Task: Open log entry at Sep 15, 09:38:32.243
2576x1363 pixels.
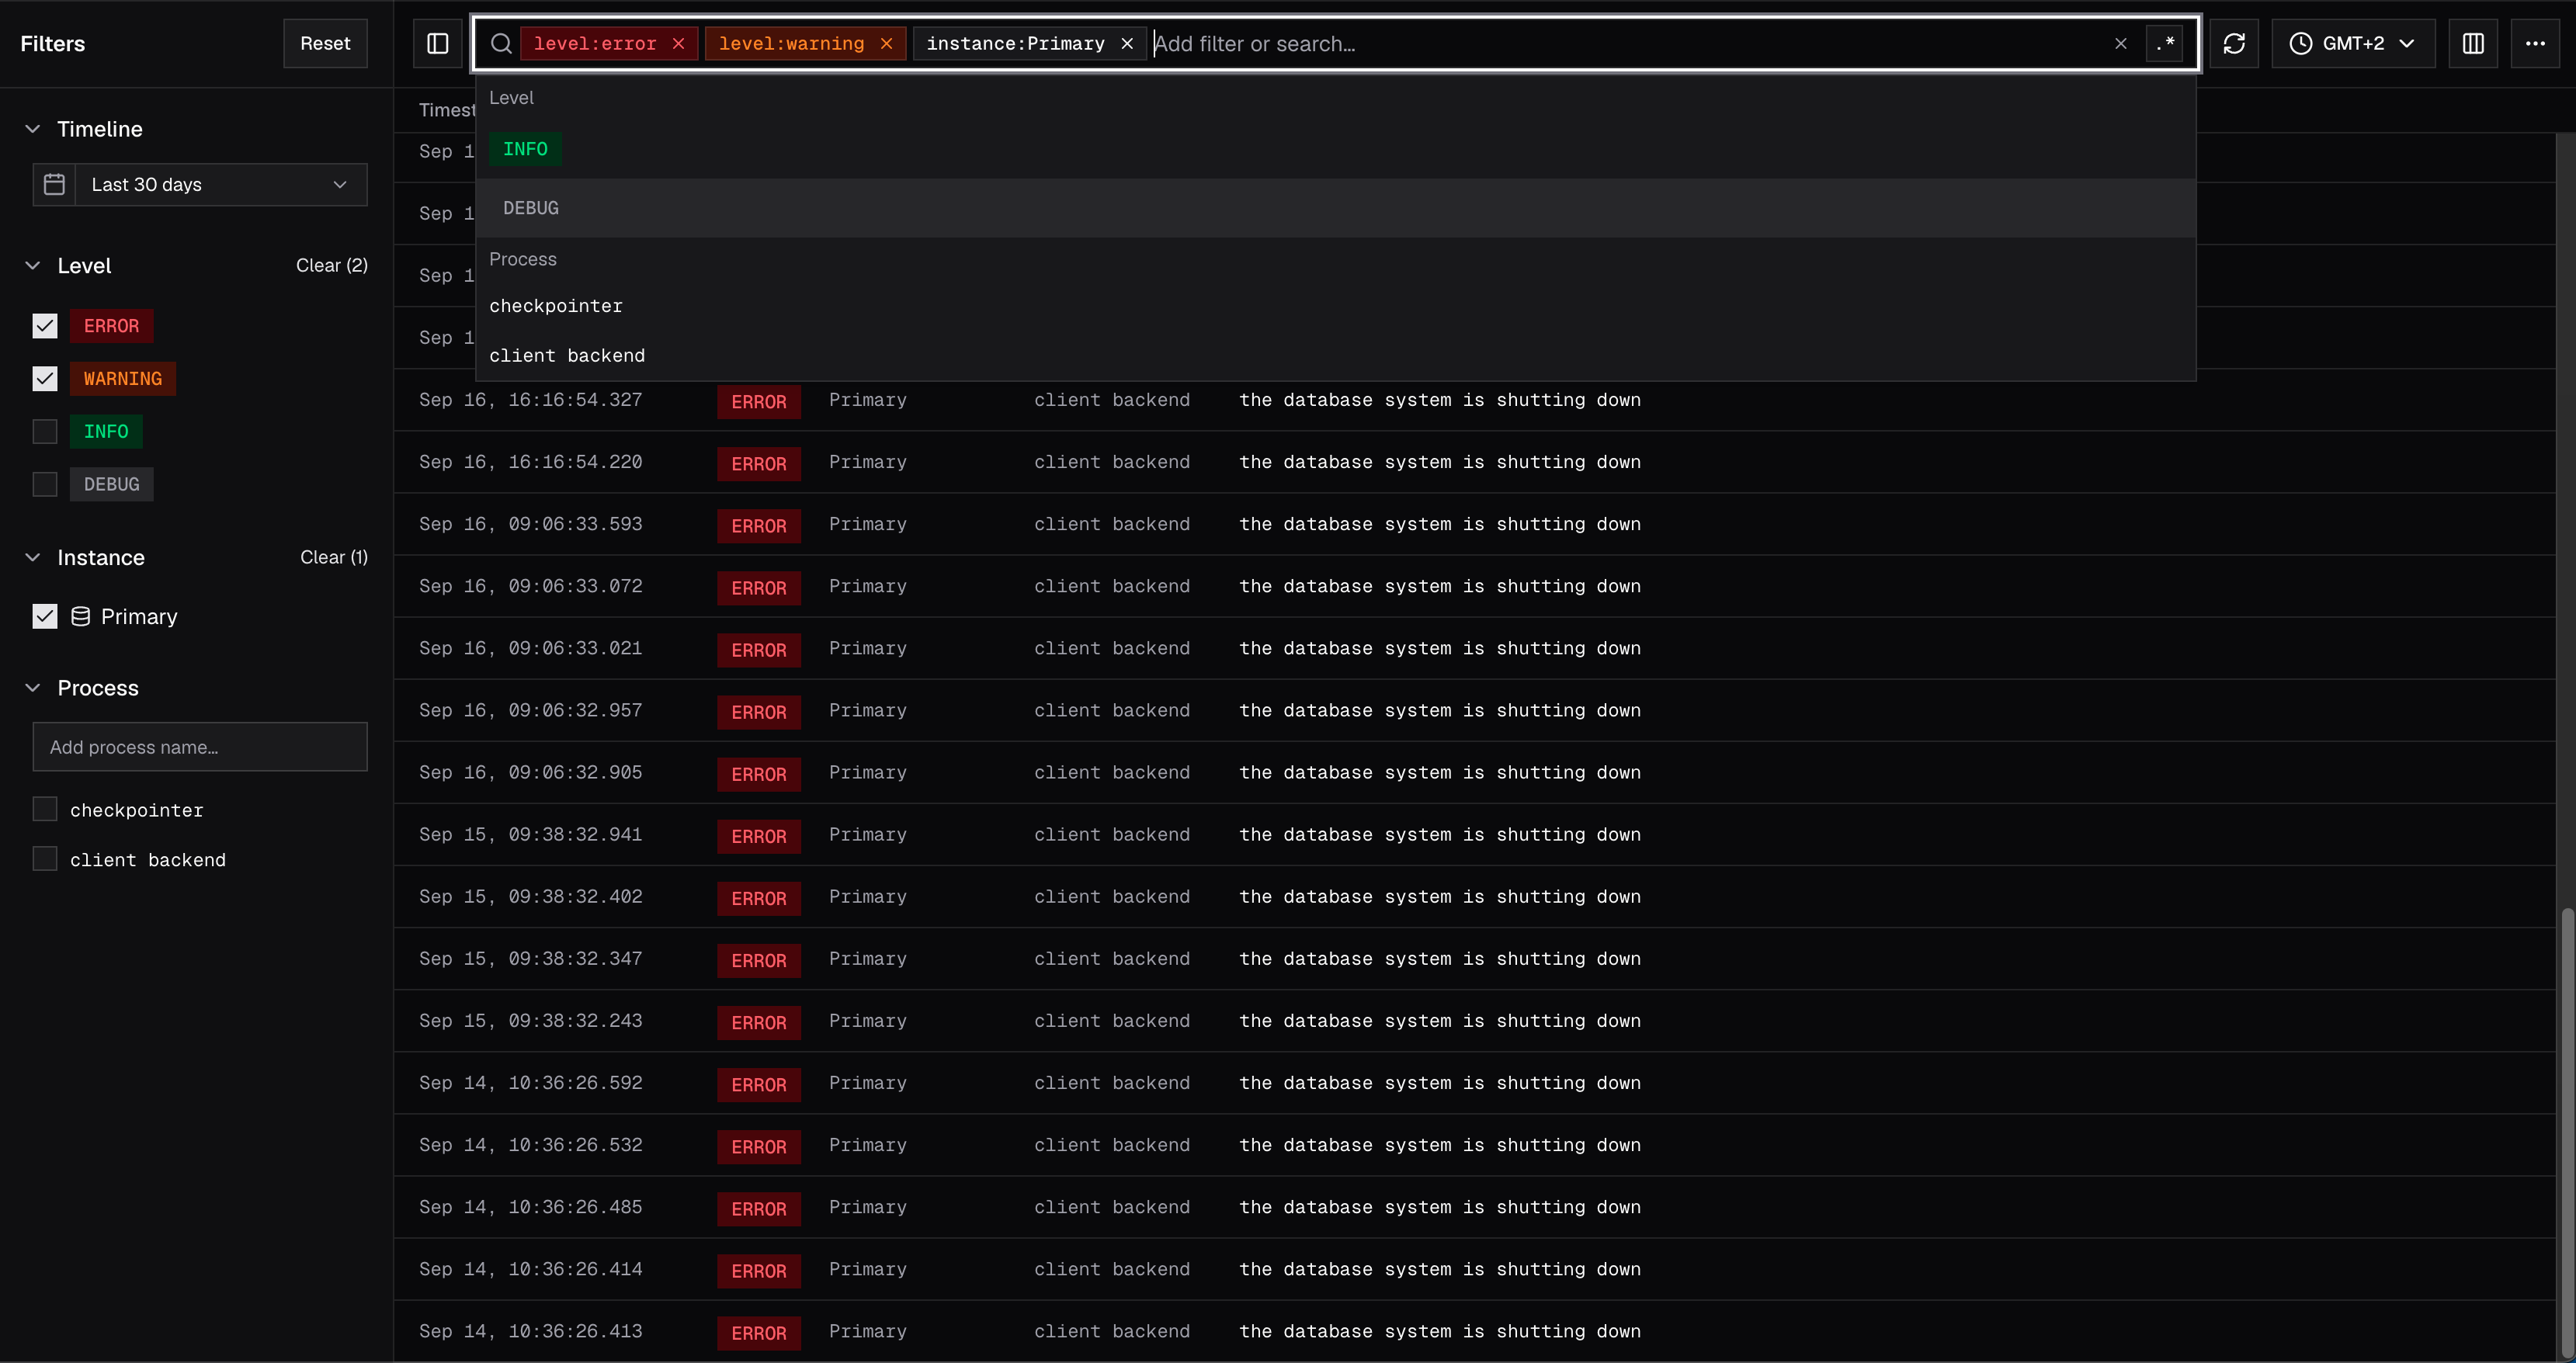Action: pos(1475,1021)
